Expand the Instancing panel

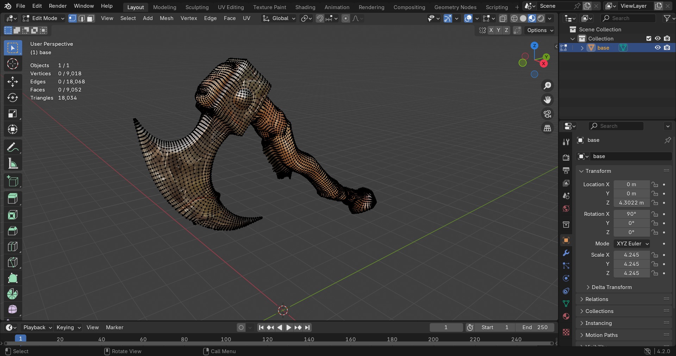(x=598, y=323)
